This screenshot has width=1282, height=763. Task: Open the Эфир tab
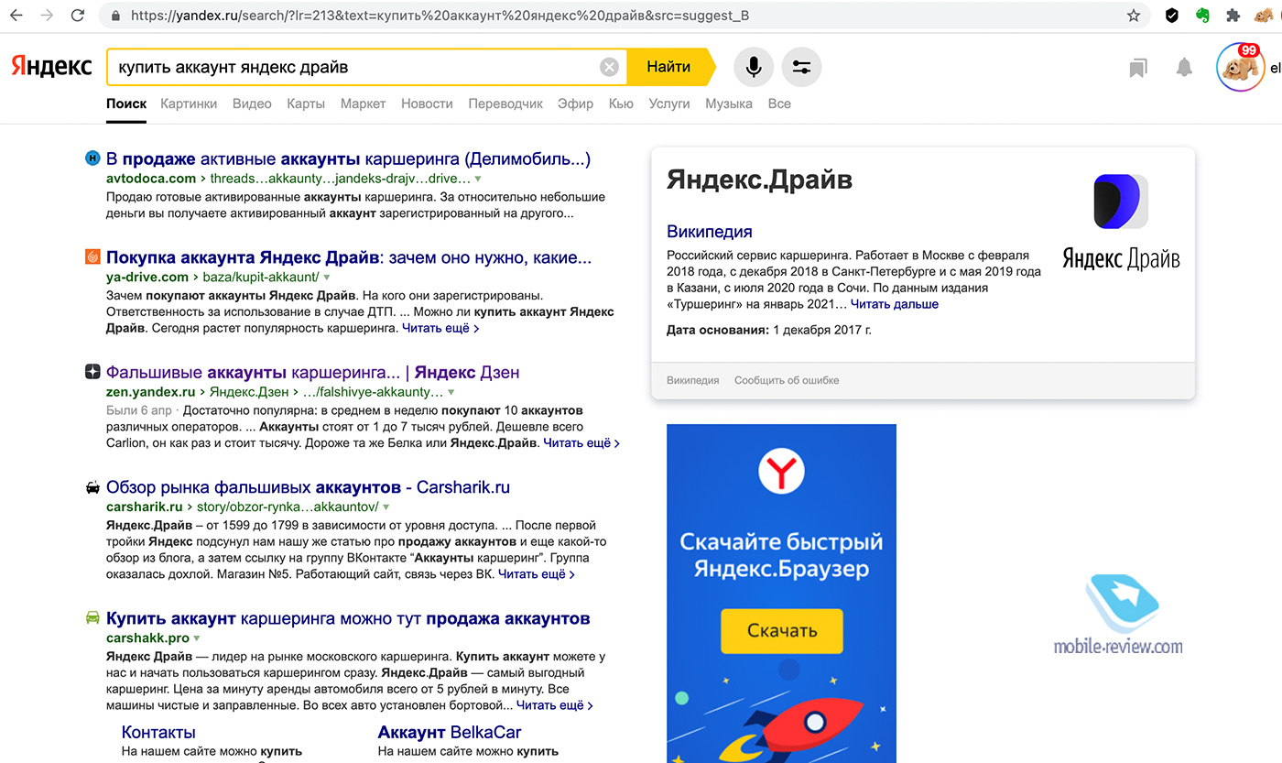576,104
